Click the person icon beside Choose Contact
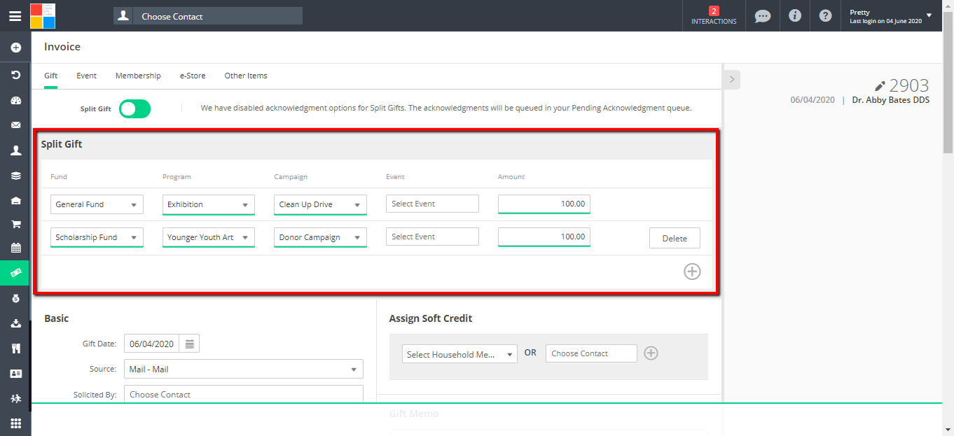 pyautogui.click(x=123, y=16)
